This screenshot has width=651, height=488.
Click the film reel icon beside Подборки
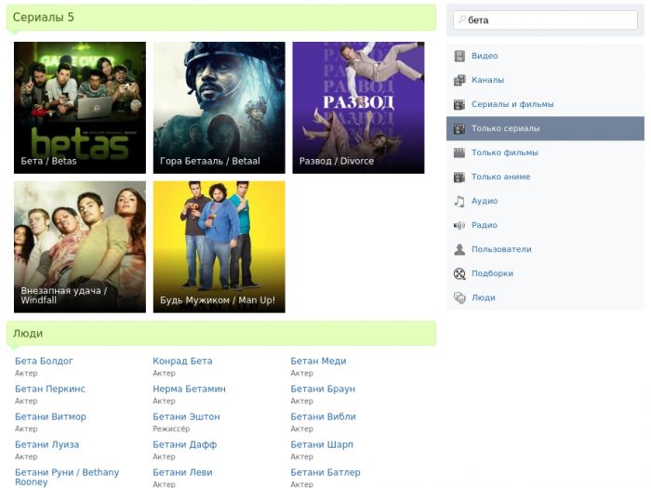[x=459, y=274]
